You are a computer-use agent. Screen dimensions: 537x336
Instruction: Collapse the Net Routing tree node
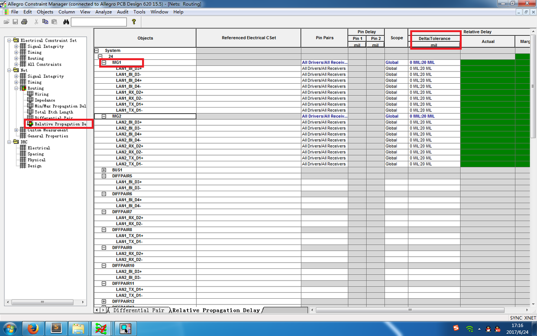tap(16, 88)
